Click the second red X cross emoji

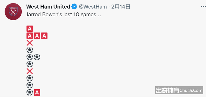(x=30, y=71)
